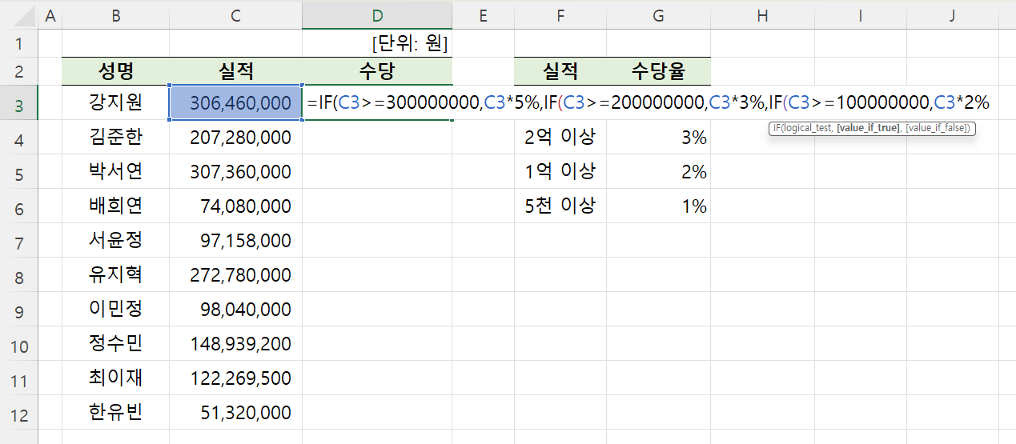Viewport: 1016px width, 444px height.
Task: Select column header F
Action: pos(560,16)
